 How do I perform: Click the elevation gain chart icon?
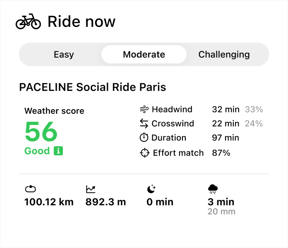pos(91,189)
